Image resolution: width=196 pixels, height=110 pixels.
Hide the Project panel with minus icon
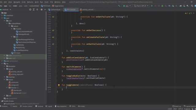[x=45, y=9]
